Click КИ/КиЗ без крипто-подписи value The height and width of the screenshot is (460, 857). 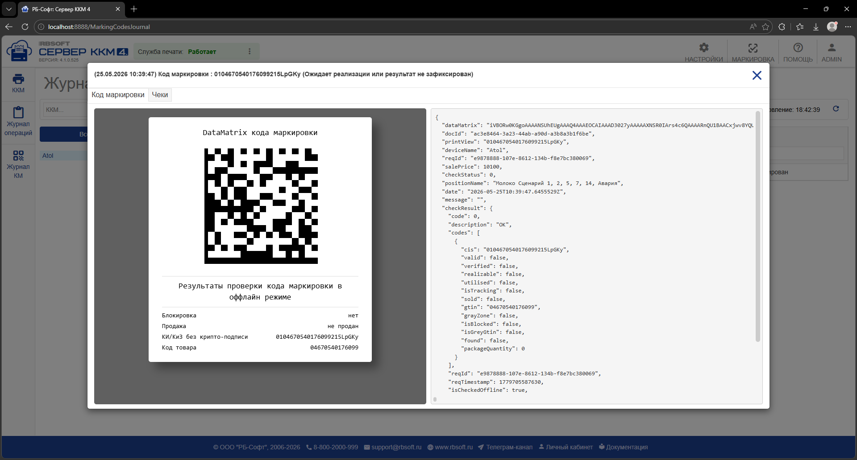[317, 337]
